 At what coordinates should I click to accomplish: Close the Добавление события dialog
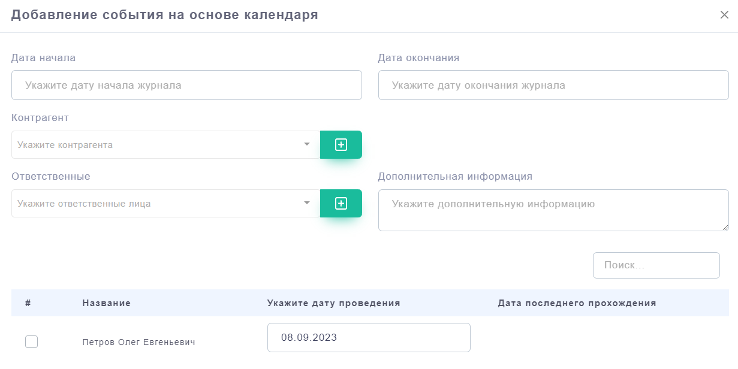click(x=724, y=15)
